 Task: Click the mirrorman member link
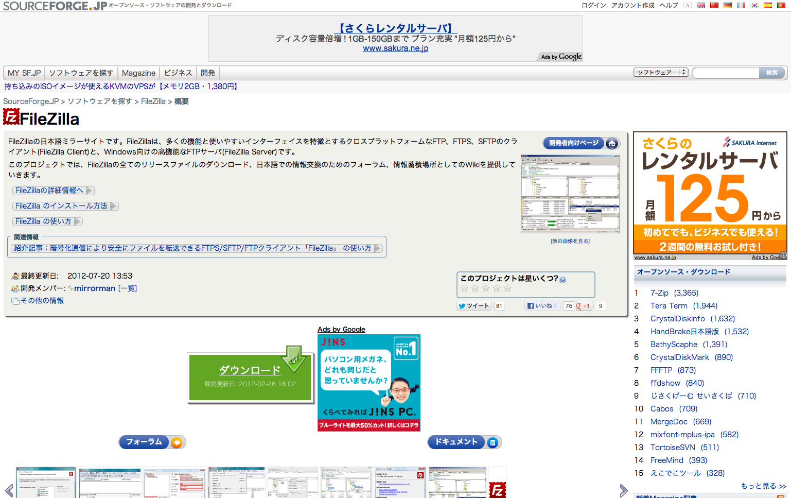click(x=95, y=288)
